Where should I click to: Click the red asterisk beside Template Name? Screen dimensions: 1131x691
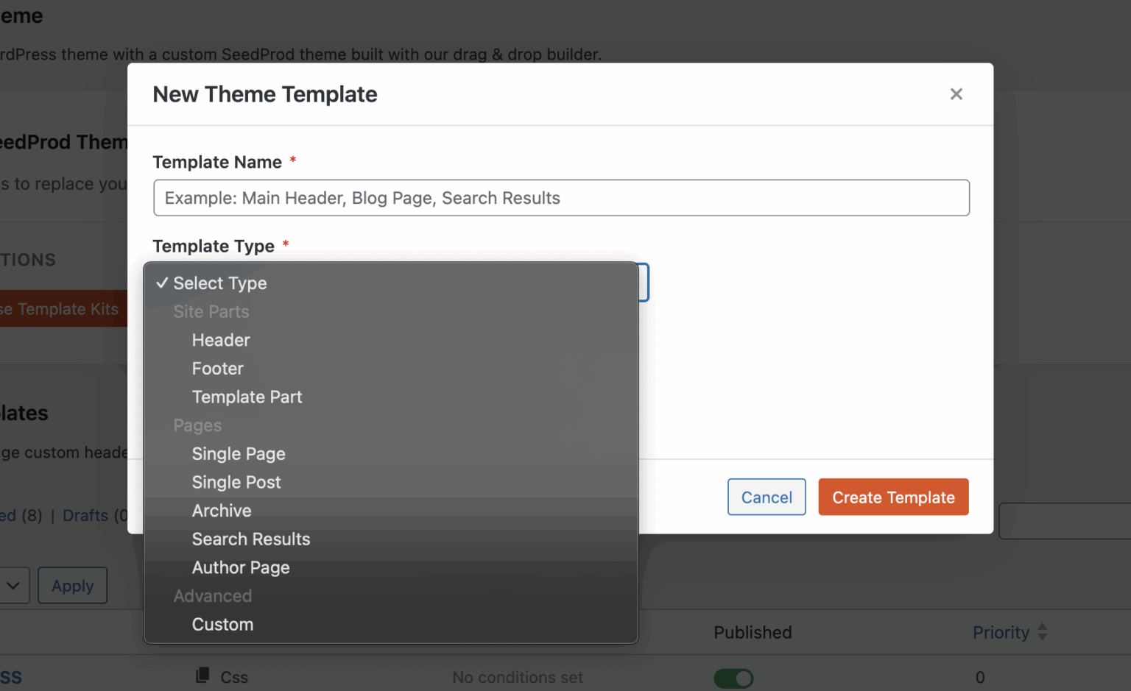click(292, 160)
